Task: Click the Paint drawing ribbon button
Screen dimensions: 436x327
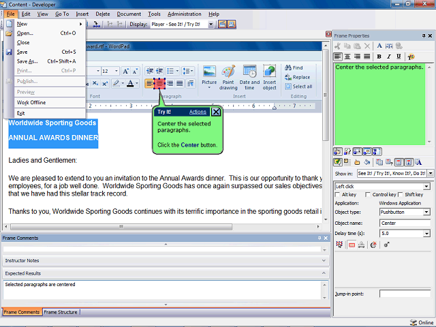Action: 228,77
